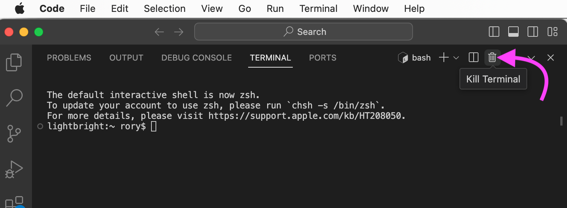Create a new terminal with plus icon
Image resolution: width=567 pixels, height=208 pixels.
tap(443, 58)
